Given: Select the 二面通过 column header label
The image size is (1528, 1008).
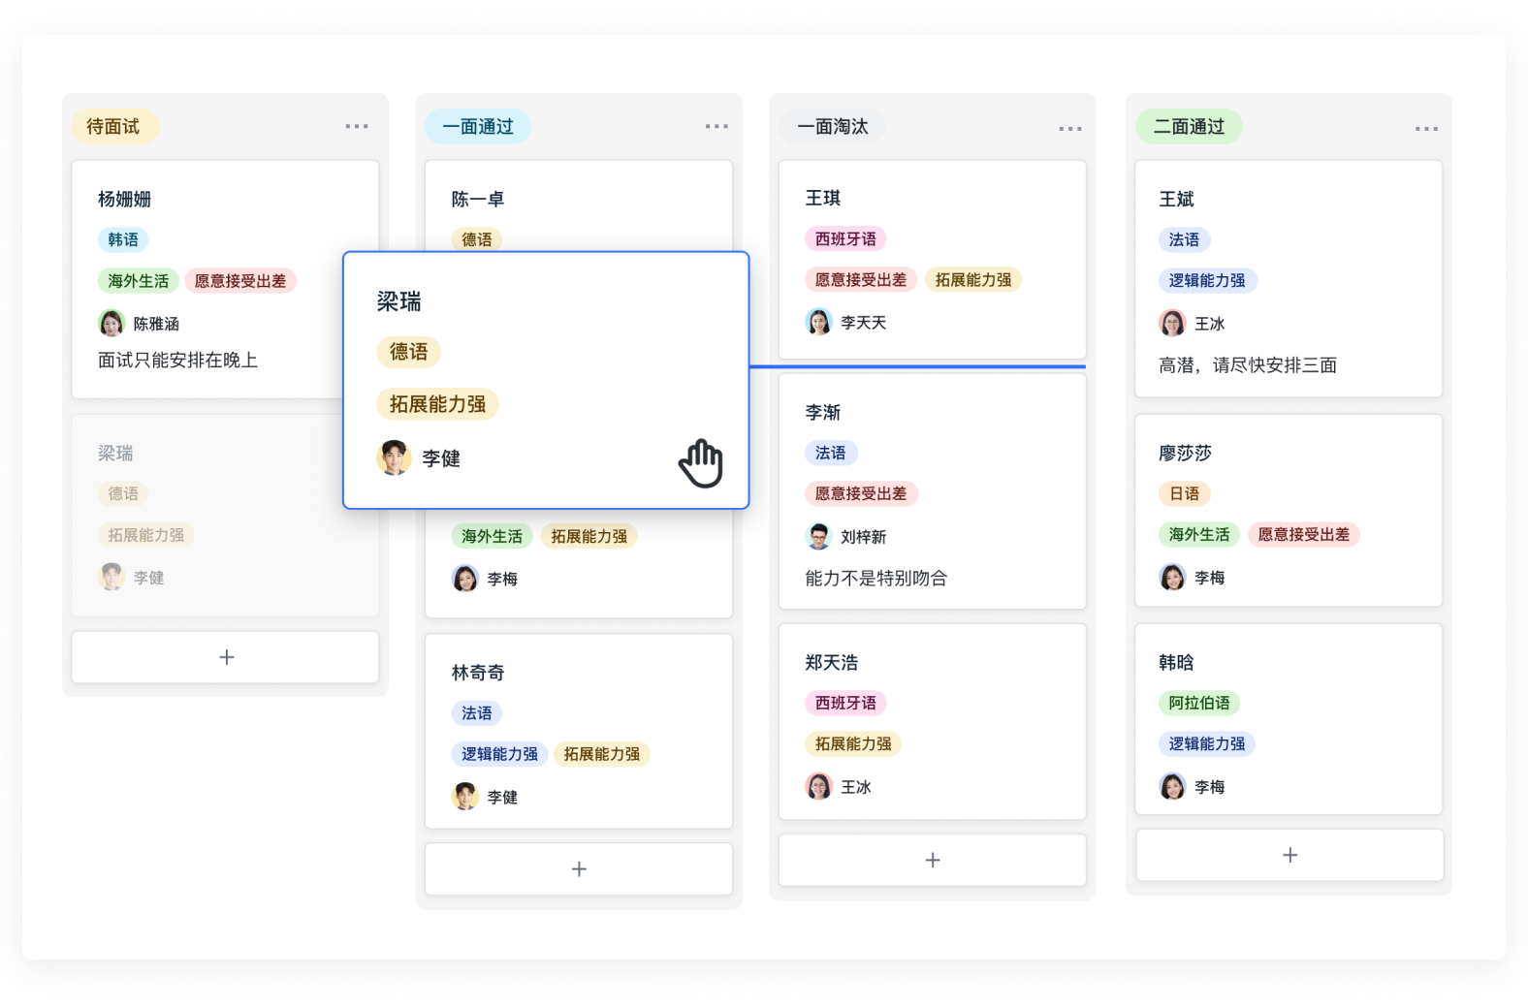Looking at the screenshot, I should point(1188,127).
